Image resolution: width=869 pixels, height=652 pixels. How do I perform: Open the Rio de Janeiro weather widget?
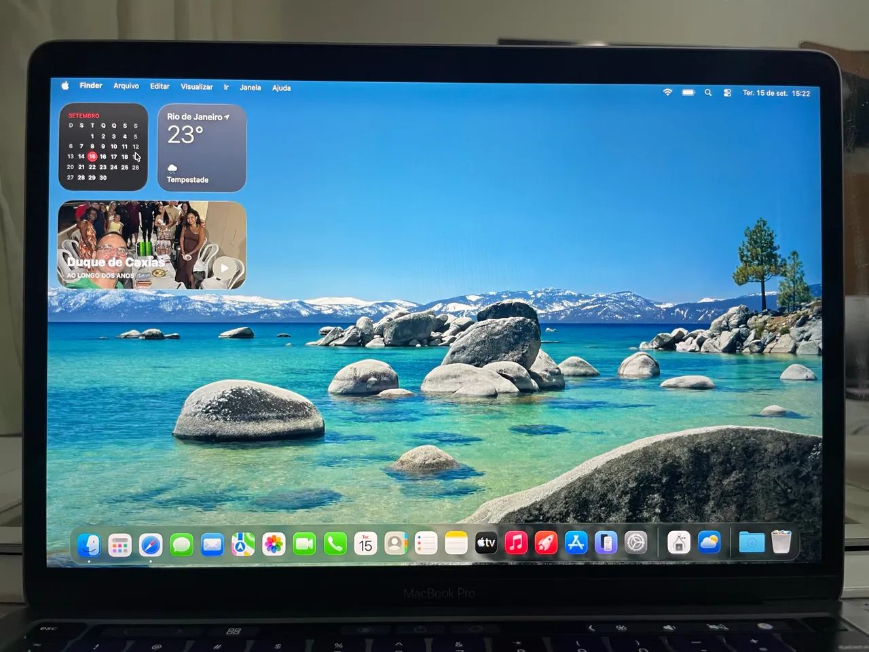pos(202,147)
